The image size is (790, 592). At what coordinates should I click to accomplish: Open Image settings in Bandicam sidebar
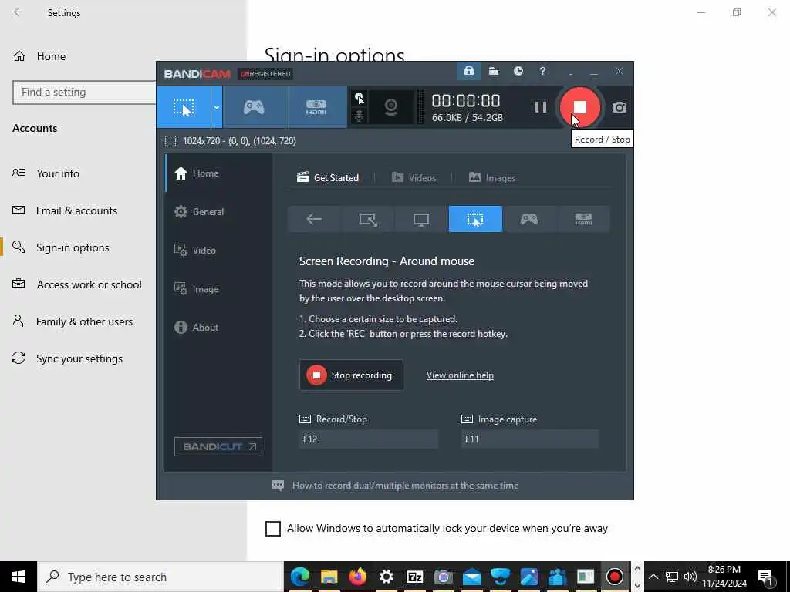pos(218,289)
